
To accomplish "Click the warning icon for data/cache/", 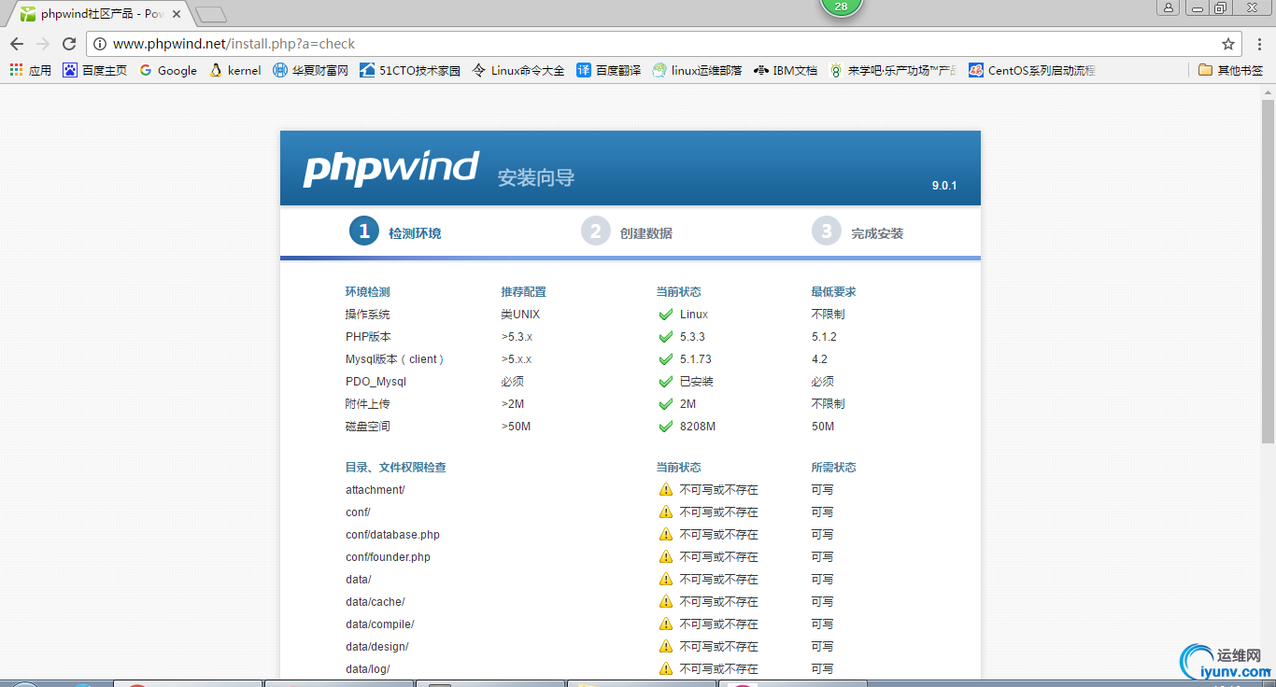I will pyautogui.click(x=666, y=601).
